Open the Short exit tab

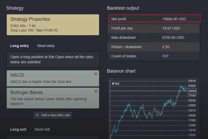(x=42, y=130)
